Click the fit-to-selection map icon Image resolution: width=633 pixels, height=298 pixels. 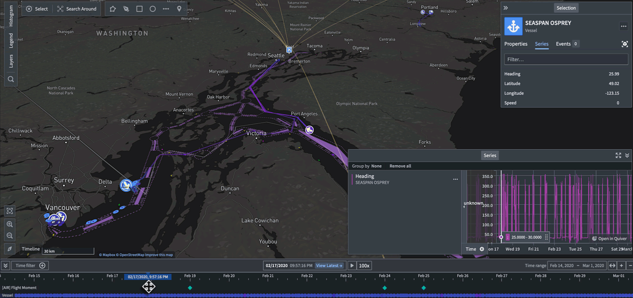point(10,211)
